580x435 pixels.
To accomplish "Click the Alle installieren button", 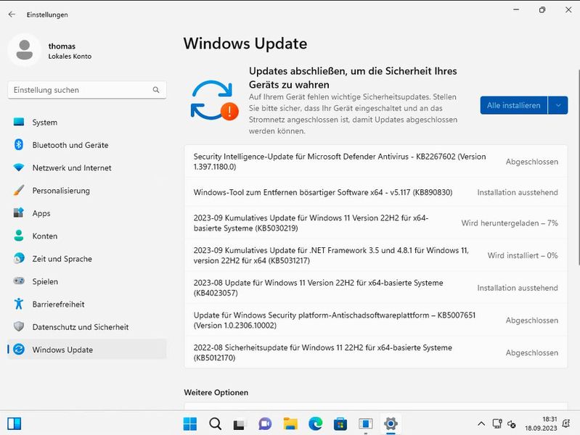I will 513,105.
